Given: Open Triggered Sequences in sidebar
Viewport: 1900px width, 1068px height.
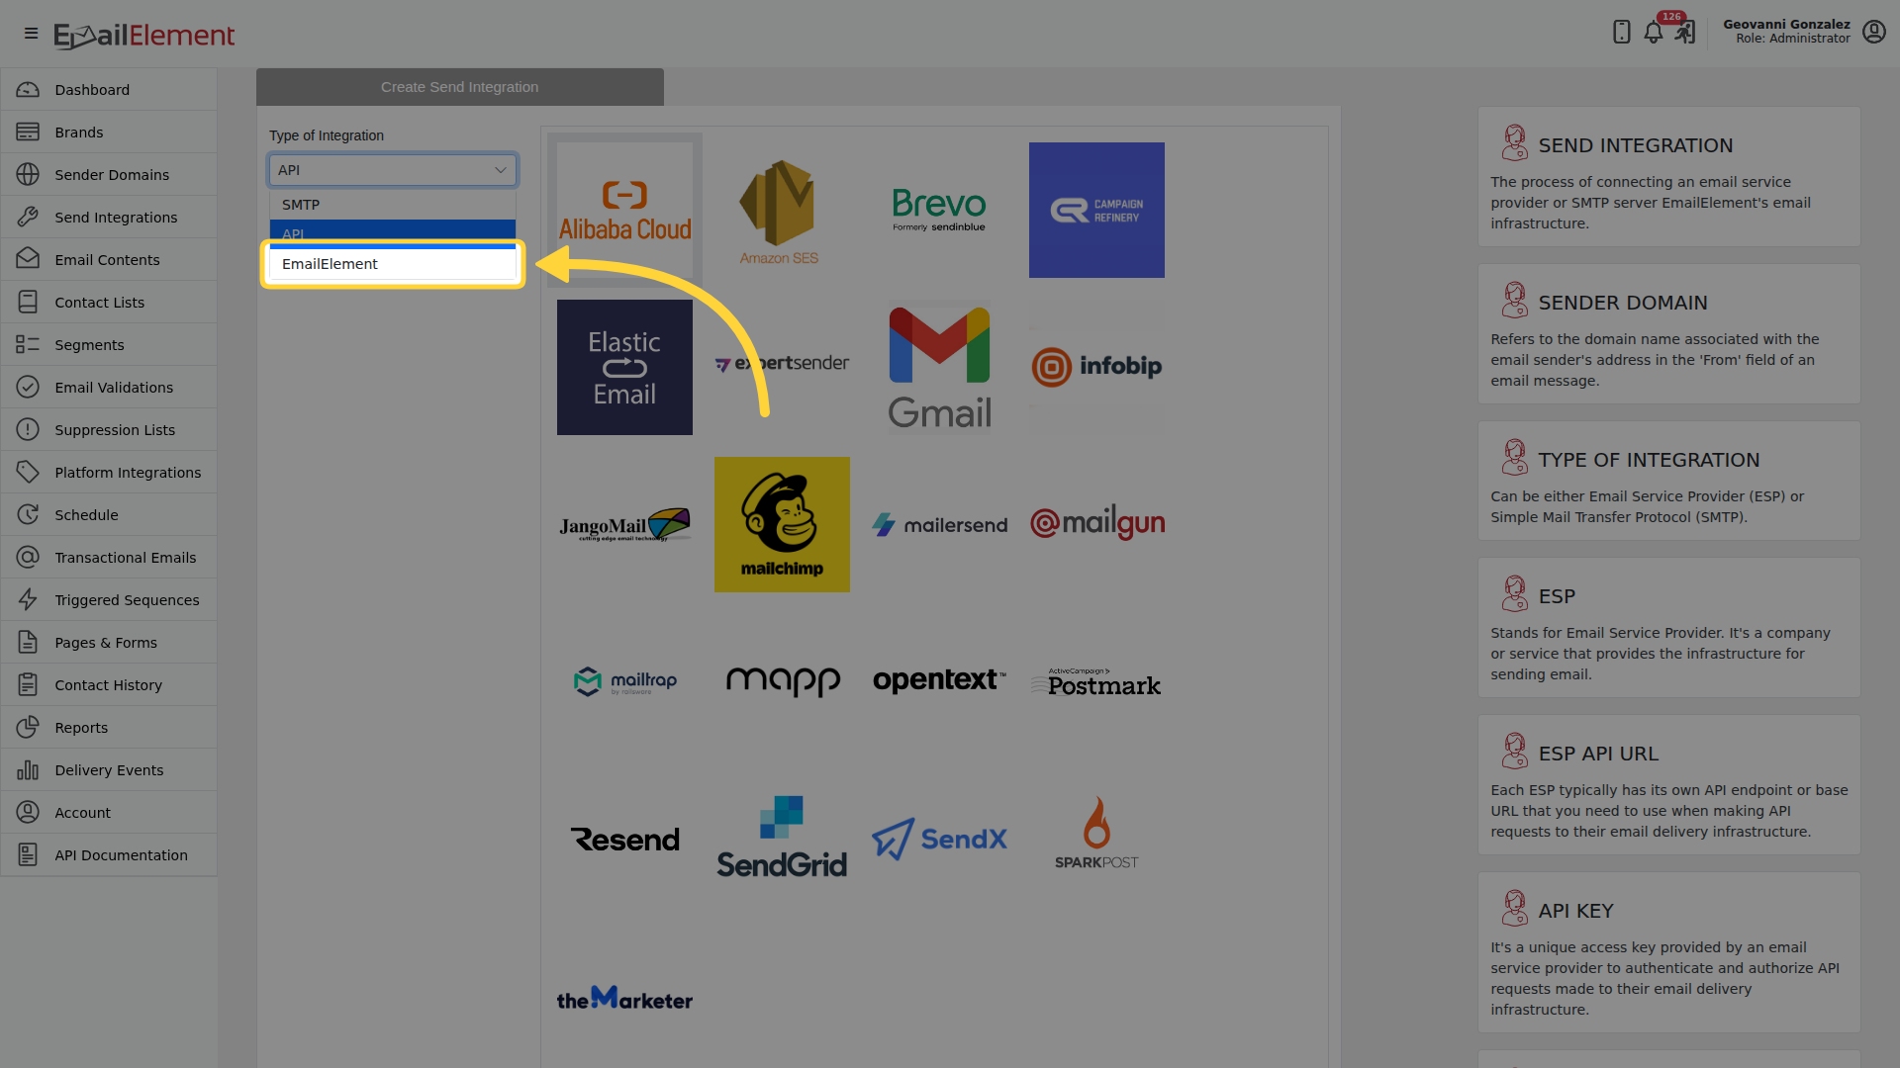Looking at the screenshot, I should pyautogui.click(x=109, y=600).
